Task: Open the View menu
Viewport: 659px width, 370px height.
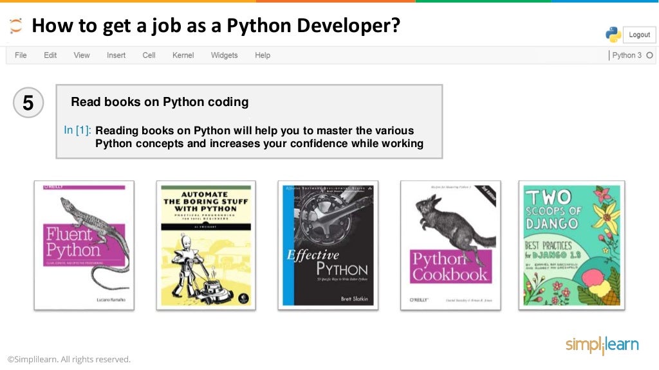Action: [x=82, y=55]
